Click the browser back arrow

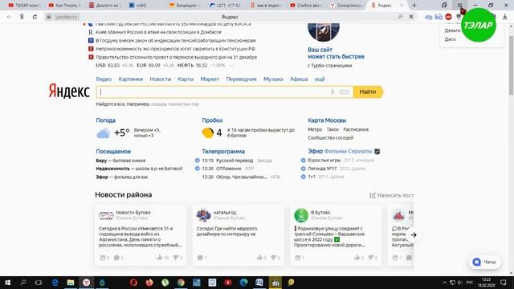[x=9, y=17]
